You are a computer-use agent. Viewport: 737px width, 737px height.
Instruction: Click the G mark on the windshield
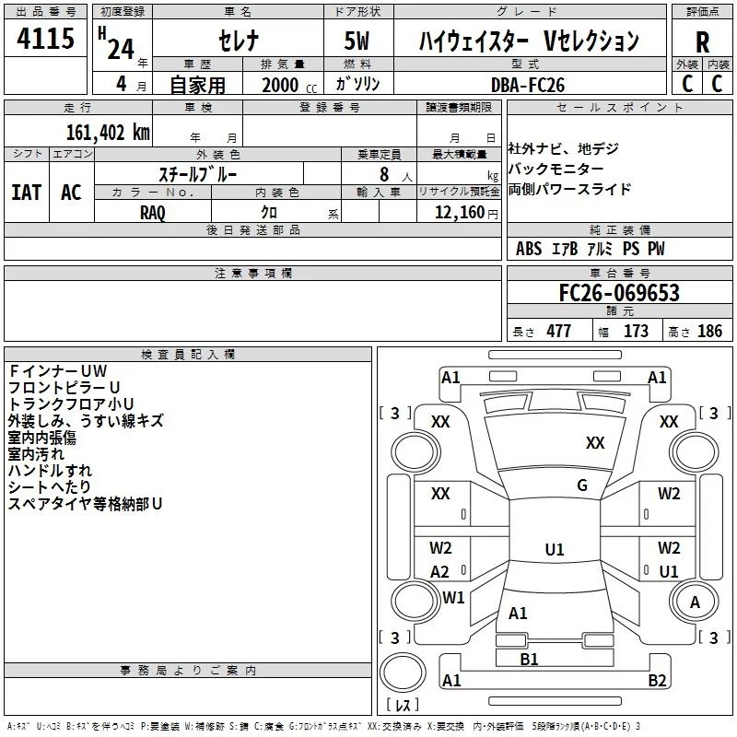[581, 485]
